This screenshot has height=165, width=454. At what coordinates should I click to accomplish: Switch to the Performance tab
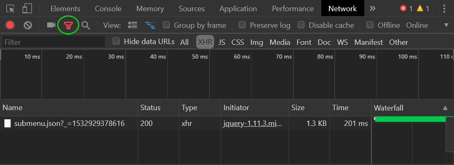[x=293, y=9]
